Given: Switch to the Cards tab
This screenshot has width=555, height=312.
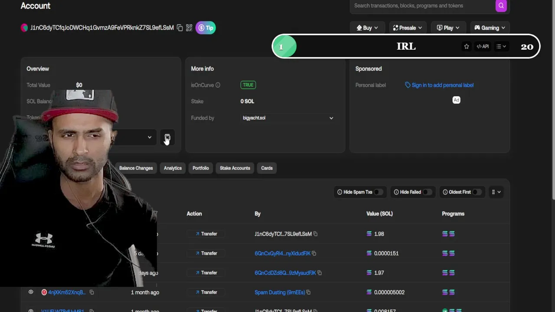Looking at the screenshot, I should (267, 168).
